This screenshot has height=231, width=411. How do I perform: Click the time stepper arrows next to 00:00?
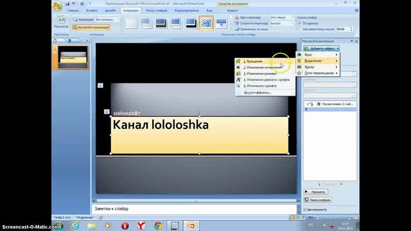tap(351, 29)
